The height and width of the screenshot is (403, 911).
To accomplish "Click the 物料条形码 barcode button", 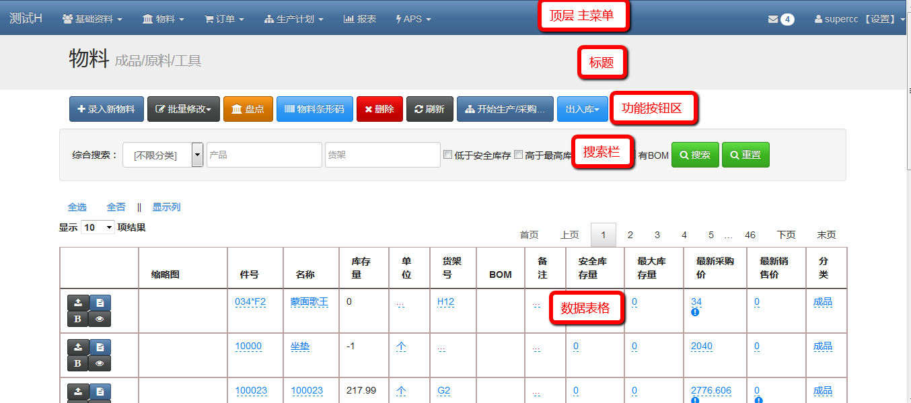I will tap(314, 109).
